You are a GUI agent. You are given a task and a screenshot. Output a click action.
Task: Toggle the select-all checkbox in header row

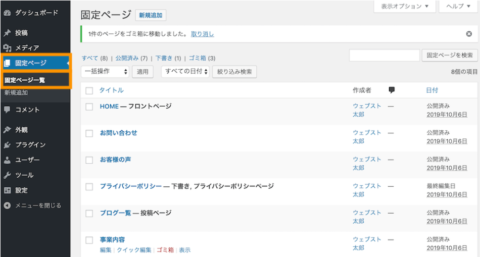(89, 90)
